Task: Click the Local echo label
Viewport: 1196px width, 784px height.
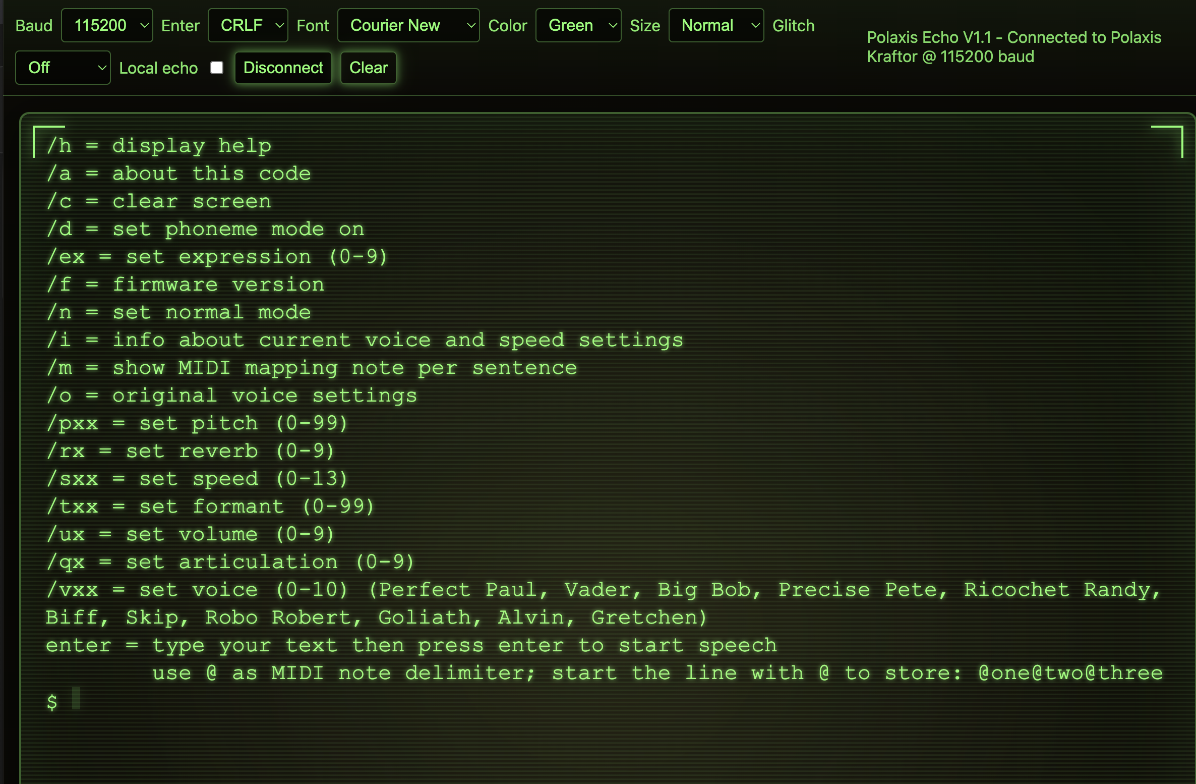Action: click(x=158, y=68)
